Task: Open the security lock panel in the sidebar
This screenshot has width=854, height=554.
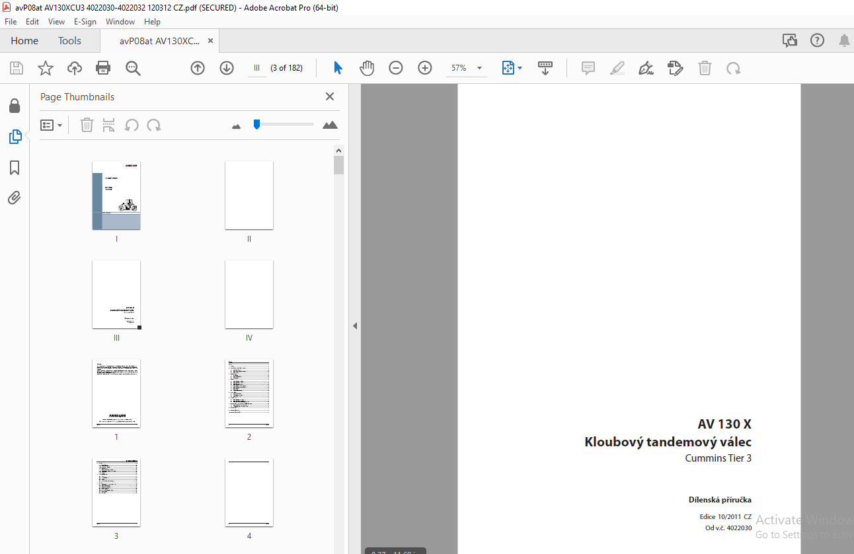Action: click(x=15, y=106)
